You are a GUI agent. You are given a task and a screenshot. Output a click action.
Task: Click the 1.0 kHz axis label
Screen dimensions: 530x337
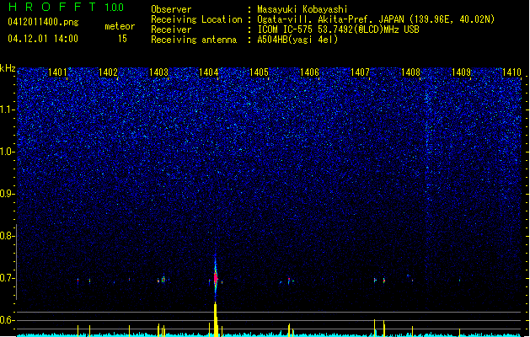[x=7, y=152]
